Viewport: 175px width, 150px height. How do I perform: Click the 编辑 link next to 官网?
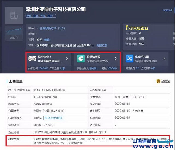click(x=47, y=40)
